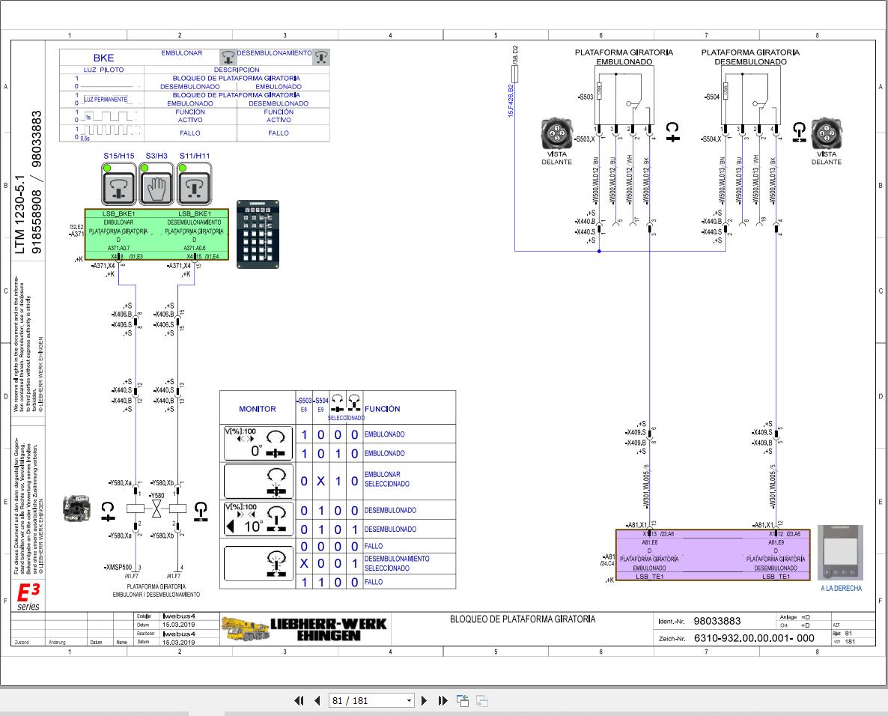Click the -XMSP500 terminal label

(118, 567)
